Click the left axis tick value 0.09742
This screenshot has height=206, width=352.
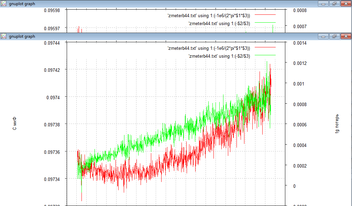[52, 70]
